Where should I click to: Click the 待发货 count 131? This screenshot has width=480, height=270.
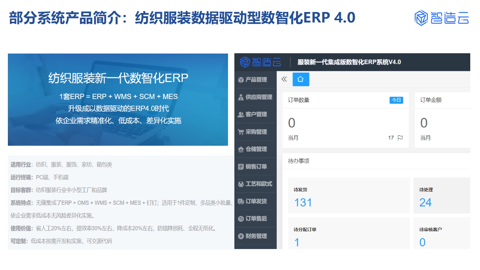pyautogui.click(x=303, y=202)
